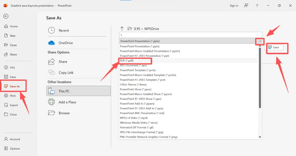Select New in the sidebar
The width and height of the screenshot is (296, 156).
tap(10, 36)
